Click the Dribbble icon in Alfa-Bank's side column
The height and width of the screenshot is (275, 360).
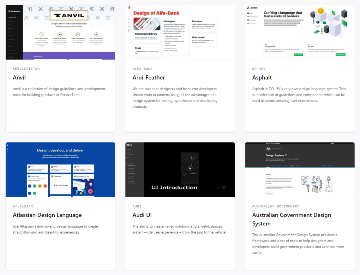pos(129,27)
